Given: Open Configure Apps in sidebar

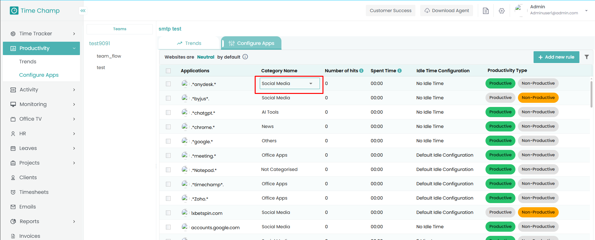Looking at the screenshot, I should coord(39,75).
